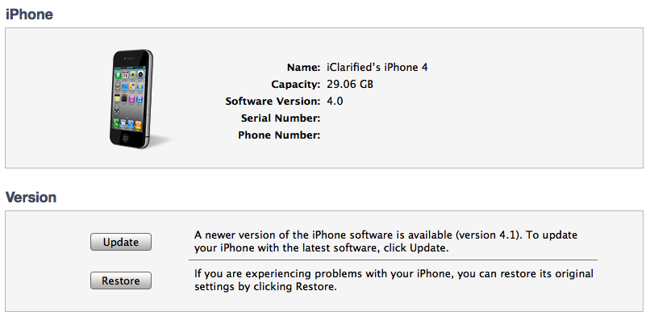Click the Version section heading
The width and height of the screenshot is (650, 320).
coord(31,197)
